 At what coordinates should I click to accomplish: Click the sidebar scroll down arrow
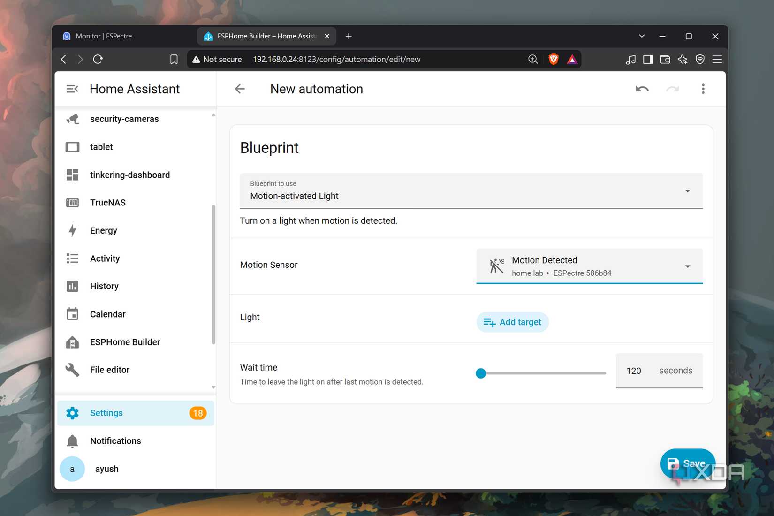tap(213, 387)
